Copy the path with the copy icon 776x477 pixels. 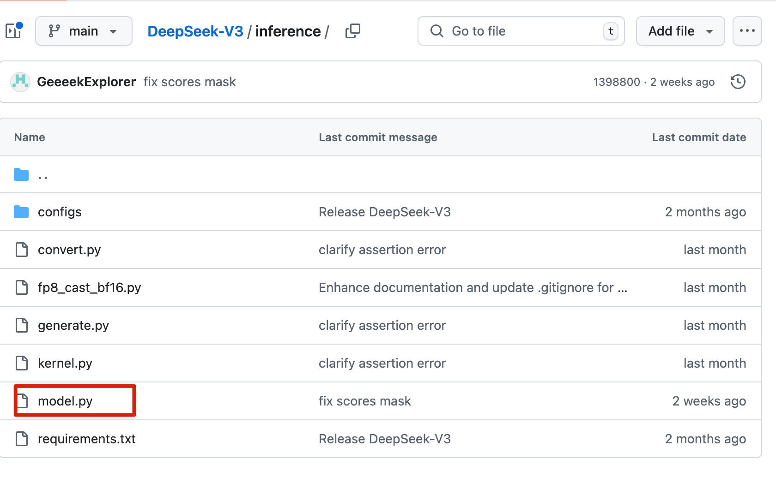(353, 31)
